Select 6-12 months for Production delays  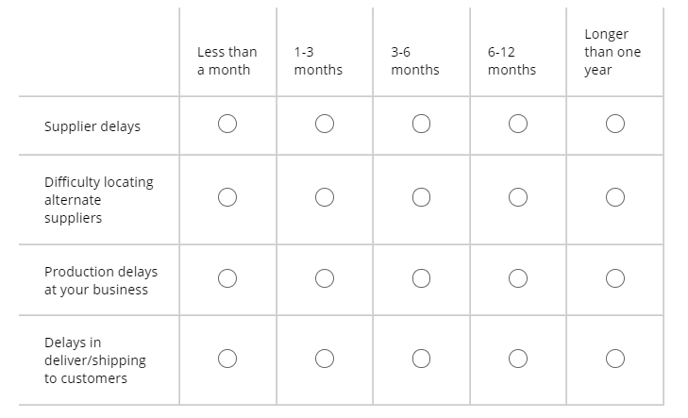(518, 278)
